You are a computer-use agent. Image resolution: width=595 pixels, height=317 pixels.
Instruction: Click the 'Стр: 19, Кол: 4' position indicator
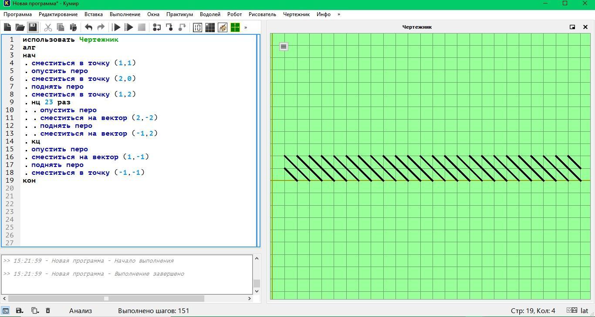coord(533,311)
